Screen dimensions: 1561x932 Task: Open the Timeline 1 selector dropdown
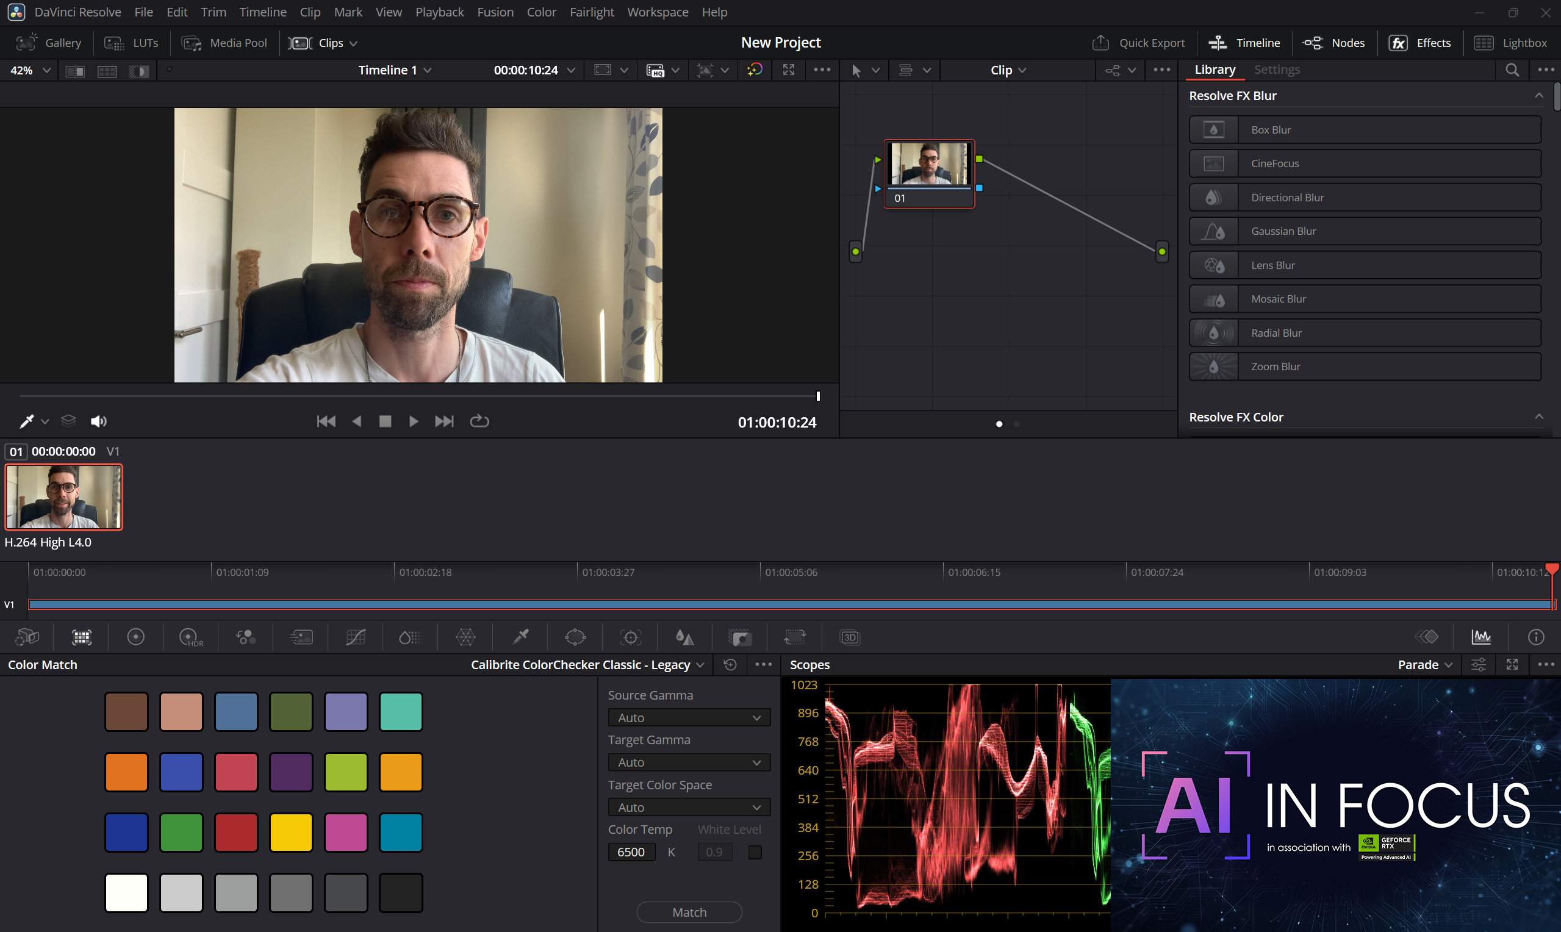coord(395,70)
